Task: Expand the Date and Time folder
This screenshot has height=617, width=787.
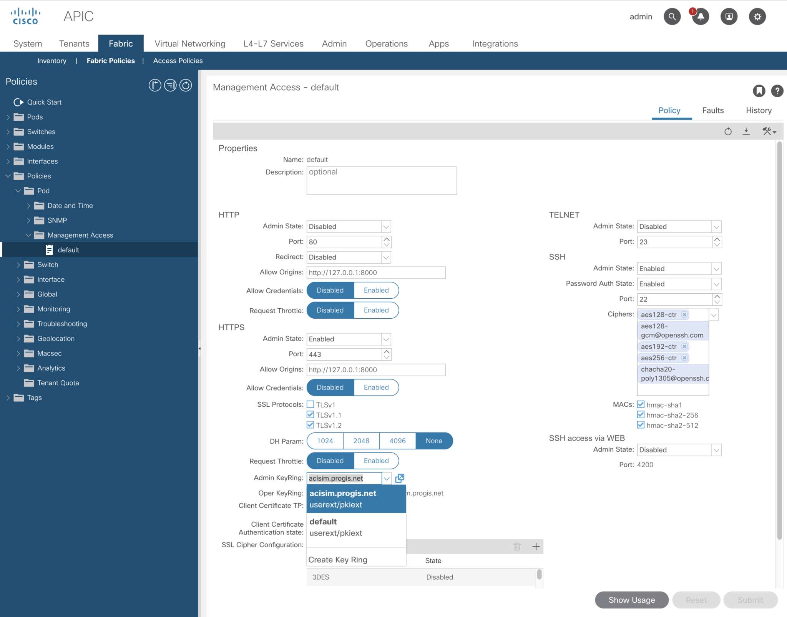Action: [28, 206]
